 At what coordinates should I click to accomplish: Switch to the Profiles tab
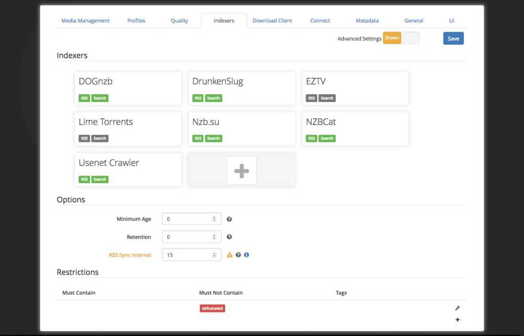136,20
